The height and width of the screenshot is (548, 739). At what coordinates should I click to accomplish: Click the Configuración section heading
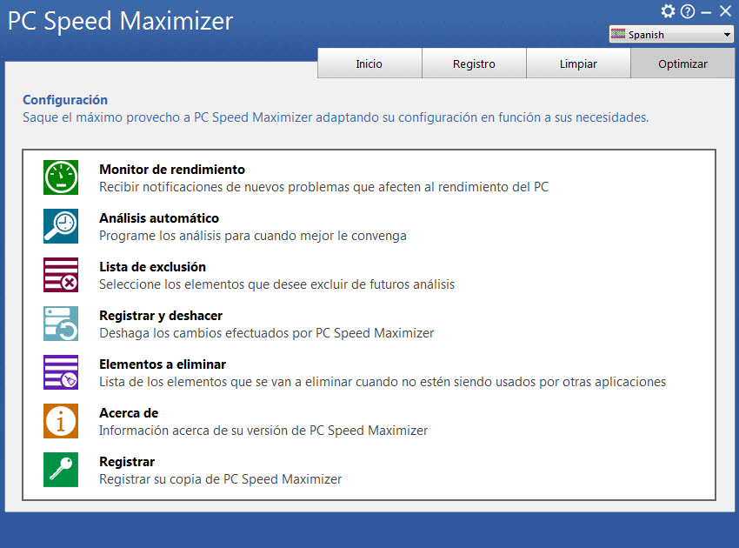click(65, 100)
